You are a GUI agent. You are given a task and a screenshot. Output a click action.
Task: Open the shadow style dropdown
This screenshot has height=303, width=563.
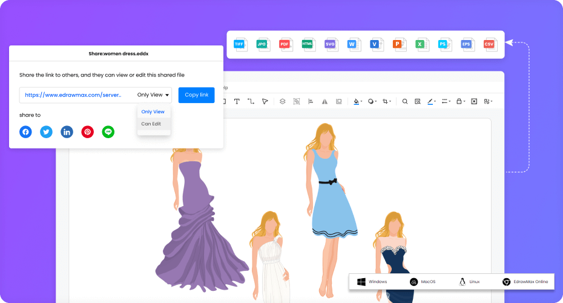click(372, 101)
